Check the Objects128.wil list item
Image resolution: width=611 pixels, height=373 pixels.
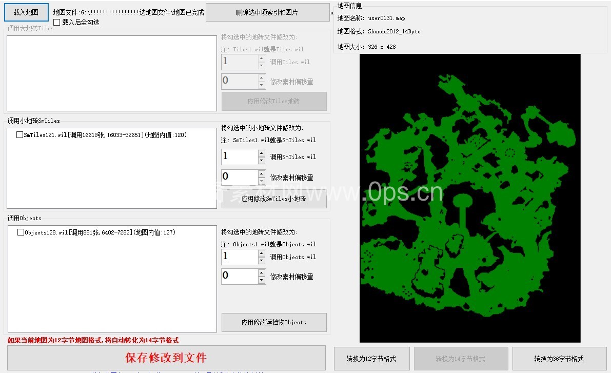pyautogui.click(x=21, y=232)
